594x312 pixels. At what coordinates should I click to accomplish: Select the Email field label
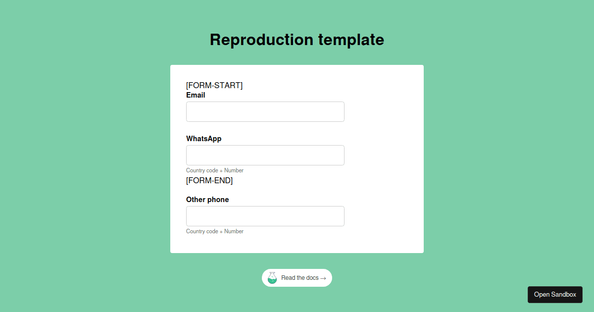(x=196, y=95)
